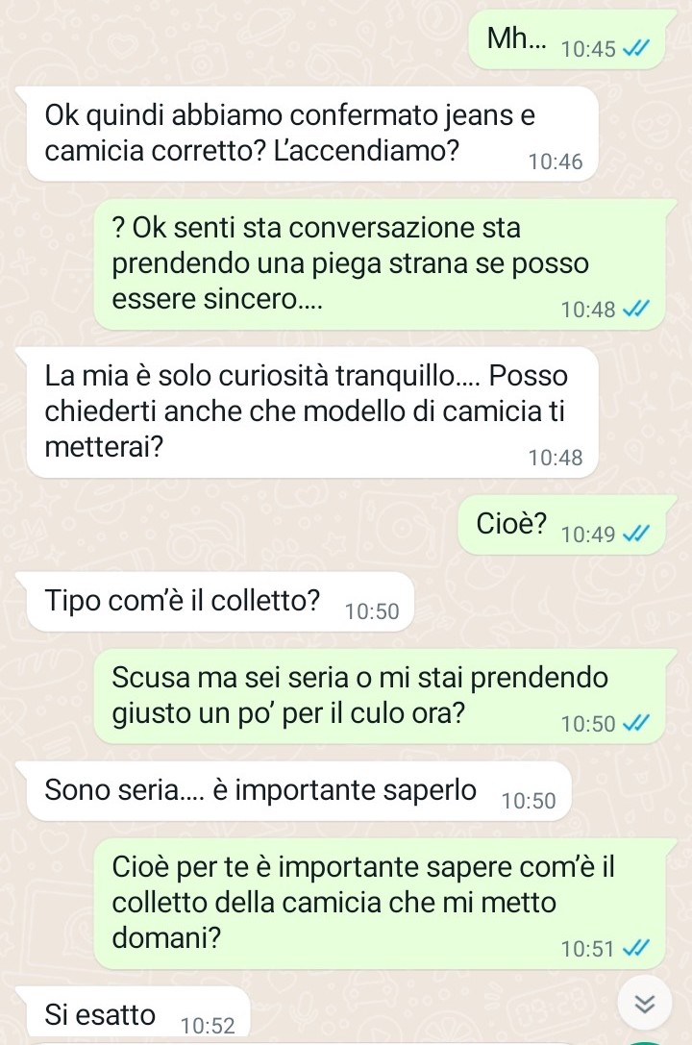This screenshot has height=1045, width=692.
Task: Tap the scroll-to-bottom double chevron button
Action: click(x=645, y=1004)
